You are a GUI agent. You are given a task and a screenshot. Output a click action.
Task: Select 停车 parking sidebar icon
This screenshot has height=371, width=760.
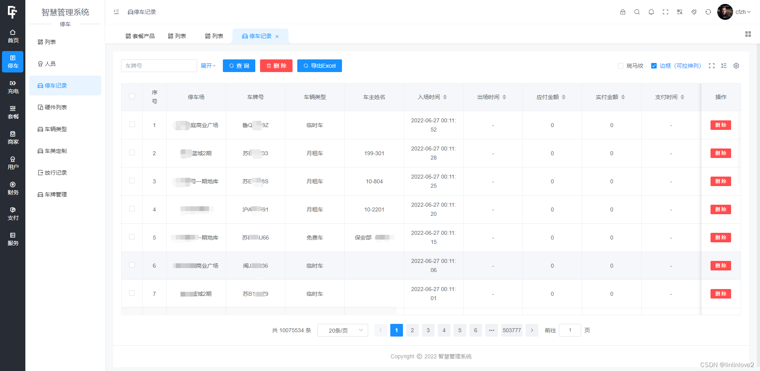coord(13,62)
